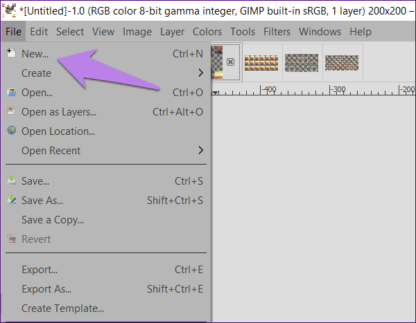The width and height of the screenshot is (416, 323).
Task: Choose Create Template...
Action: [105, 308]
